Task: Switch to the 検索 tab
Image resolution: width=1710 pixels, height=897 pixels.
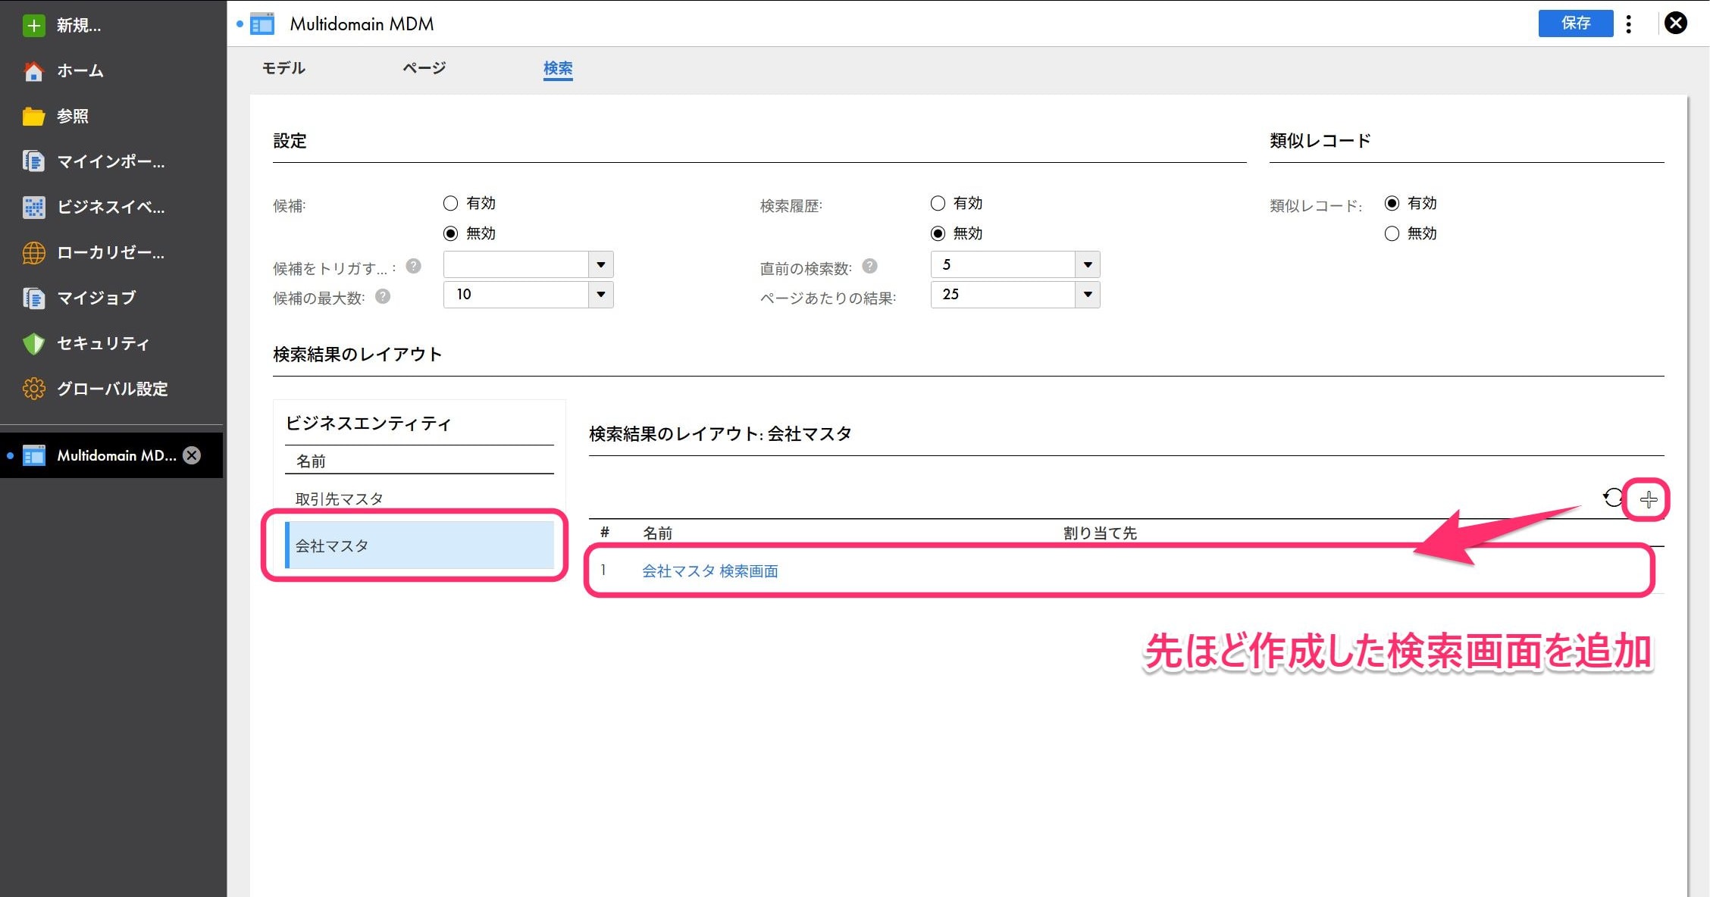Action: pos(558,68)
